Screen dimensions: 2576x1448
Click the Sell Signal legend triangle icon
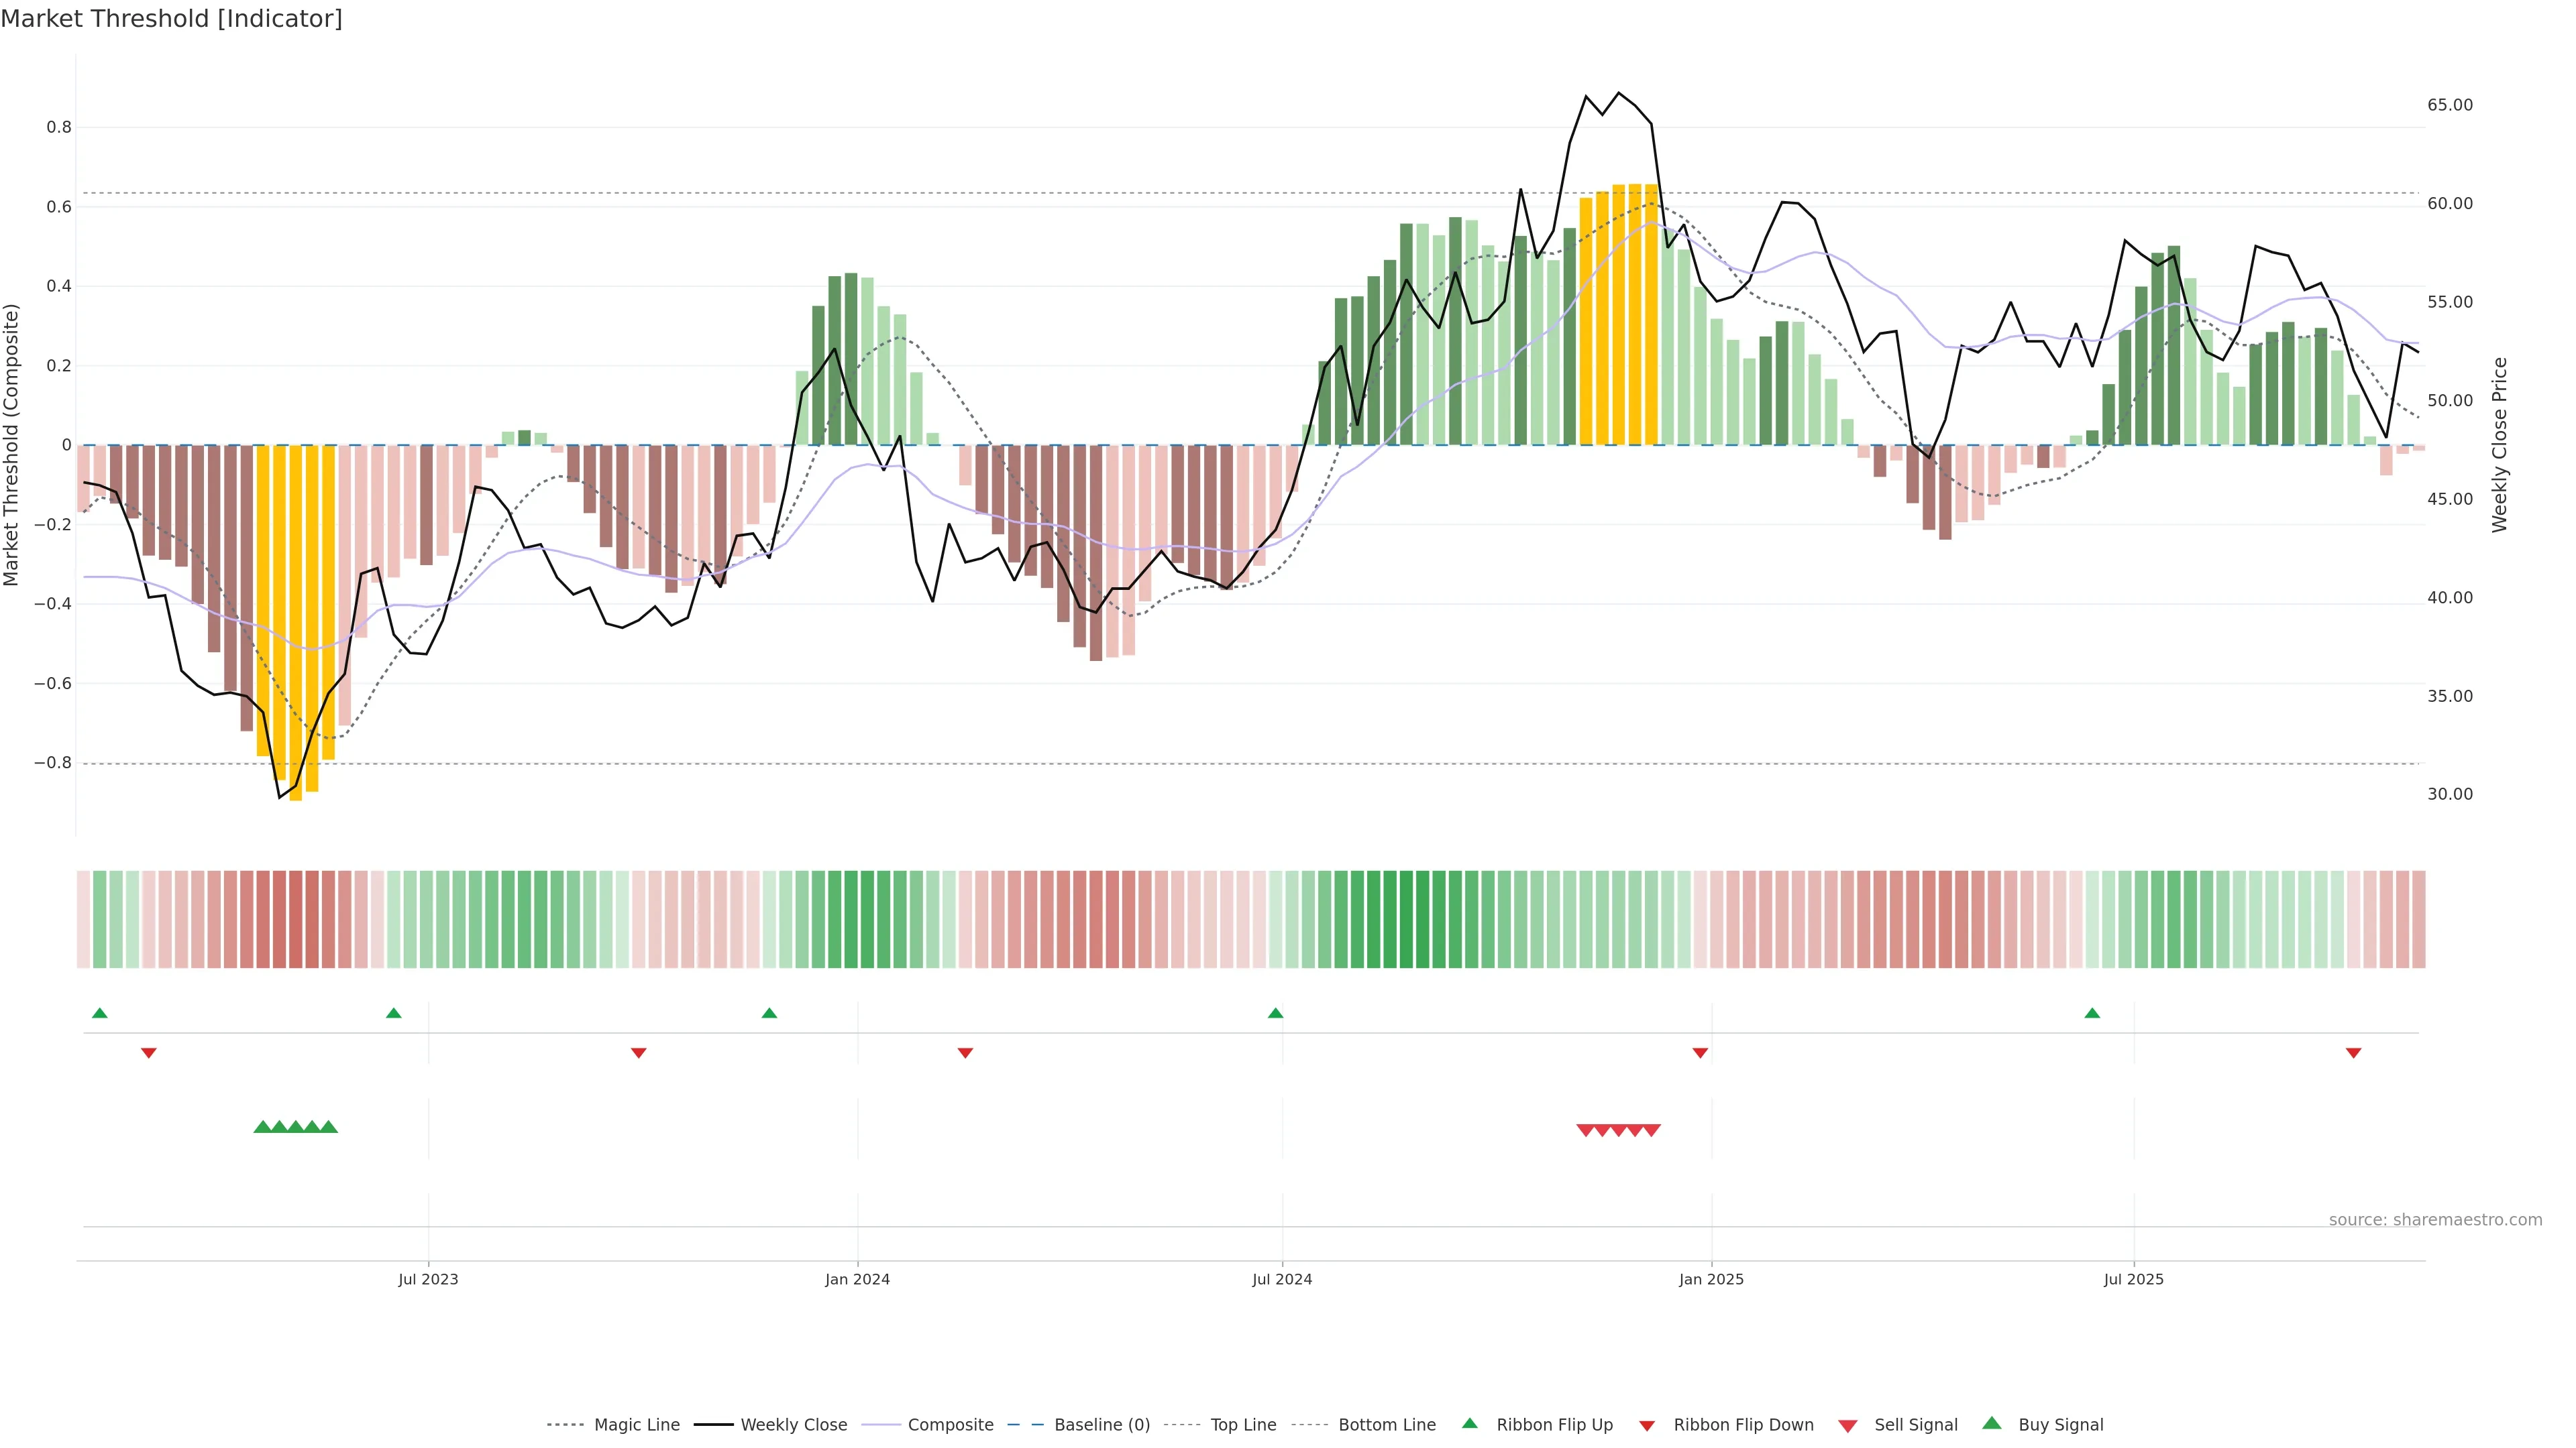tap(1847, 1426)
